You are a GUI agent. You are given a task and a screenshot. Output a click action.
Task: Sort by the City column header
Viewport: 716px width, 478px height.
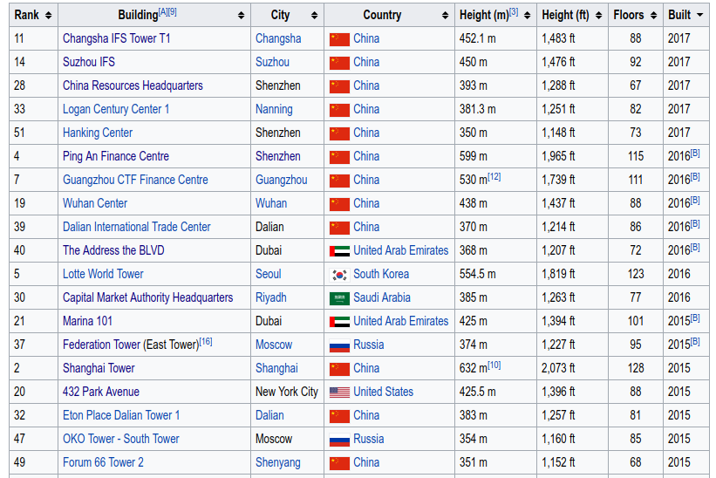tap(313, 15)
